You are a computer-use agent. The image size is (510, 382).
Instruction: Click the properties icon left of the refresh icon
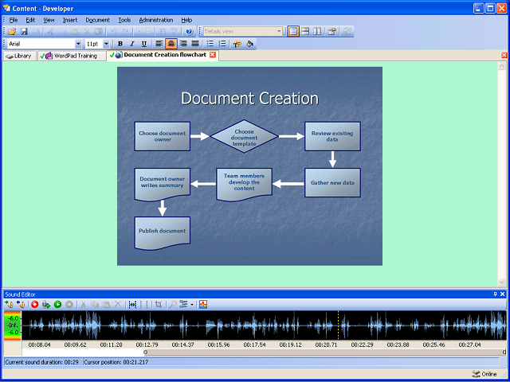tap(332, 32)
